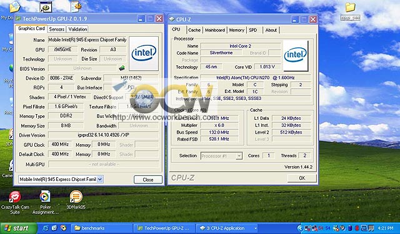Click the Multi GPU not available field
Viewport: 400px width, 234px height.
click(104, 164)
